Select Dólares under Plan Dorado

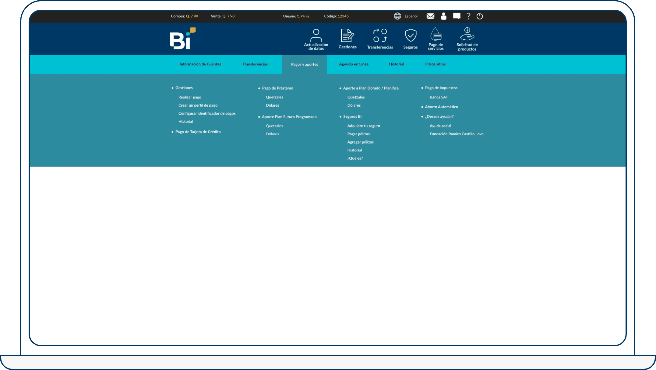click(x=354, y=105)
